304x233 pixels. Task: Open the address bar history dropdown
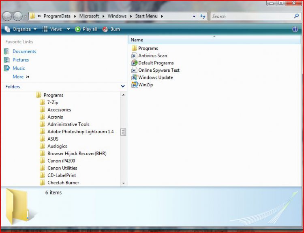194,17
